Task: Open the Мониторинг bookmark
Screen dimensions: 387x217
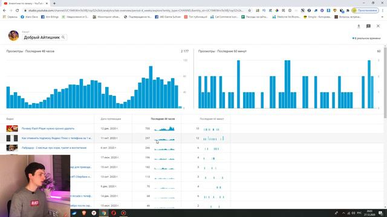Action: (106, 17)
